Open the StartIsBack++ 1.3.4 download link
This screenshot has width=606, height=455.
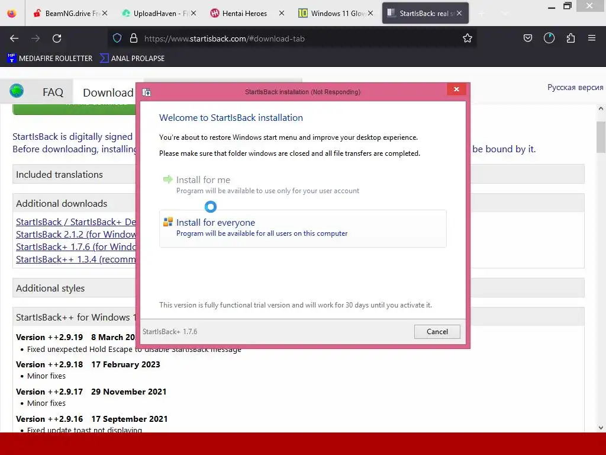point(76,259)
